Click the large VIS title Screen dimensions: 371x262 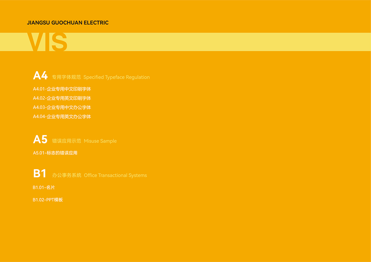[x=47, y=42]
